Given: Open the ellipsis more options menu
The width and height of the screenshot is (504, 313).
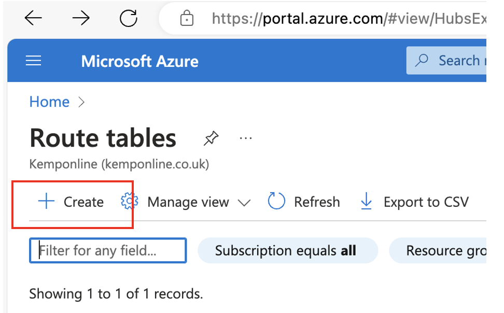Looking at the screenshot, I should point(245,138).
